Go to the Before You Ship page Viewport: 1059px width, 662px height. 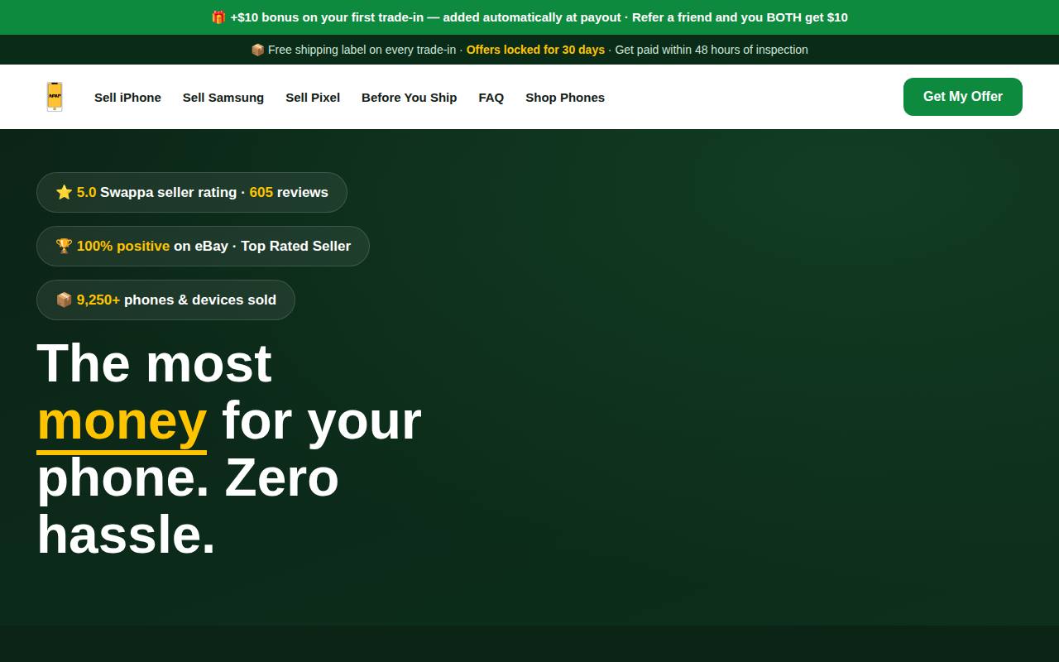pos(409,98)
